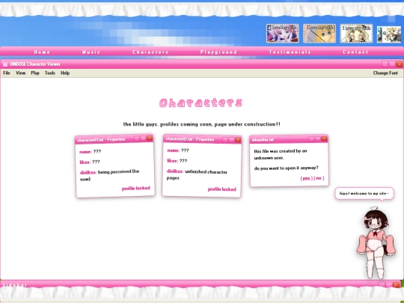Screen dimensions: 404x303
Task: Visit the Playground page
Action: (218, 52)
